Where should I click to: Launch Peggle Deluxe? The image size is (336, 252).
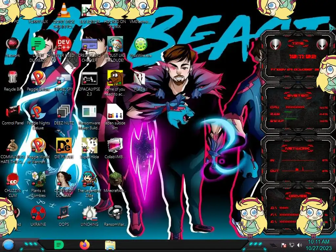tap(38, 81)
